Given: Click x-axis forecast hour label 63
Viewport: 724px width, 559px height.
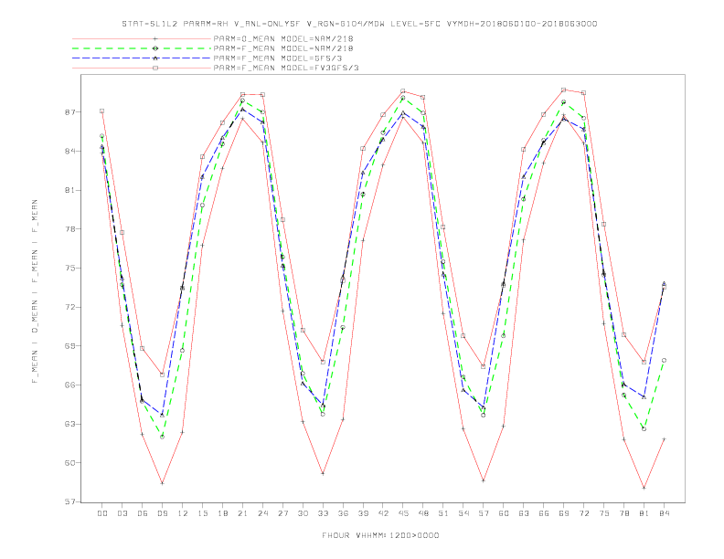Looking at the screenshot, I should click(524, 513).
